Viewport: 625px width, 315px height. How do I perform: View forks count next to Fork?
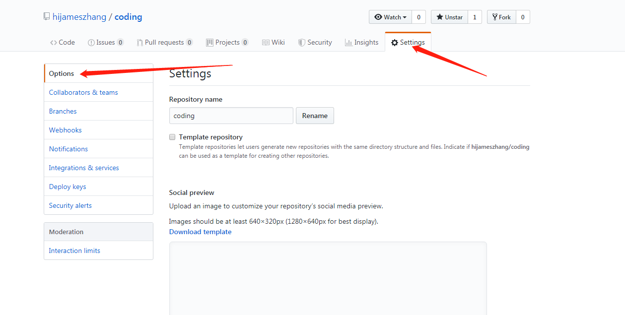[523, 17]
